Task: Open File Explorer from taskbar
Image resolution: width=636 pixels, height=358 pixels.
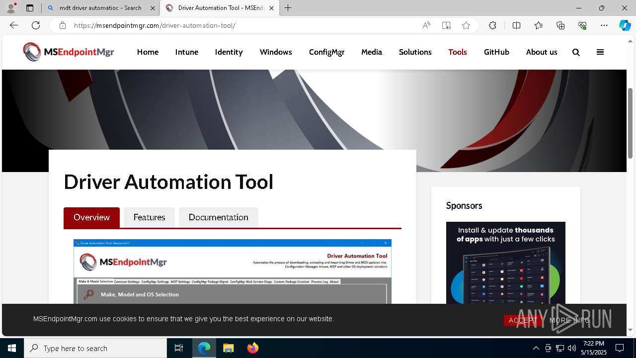Action: pos(228,348)
